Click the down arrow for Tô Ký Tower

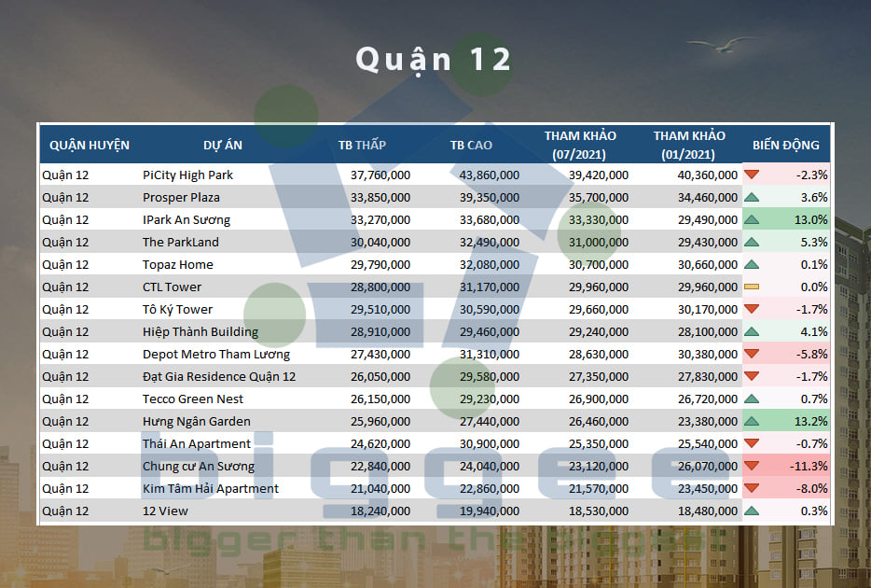click(752, 309)
